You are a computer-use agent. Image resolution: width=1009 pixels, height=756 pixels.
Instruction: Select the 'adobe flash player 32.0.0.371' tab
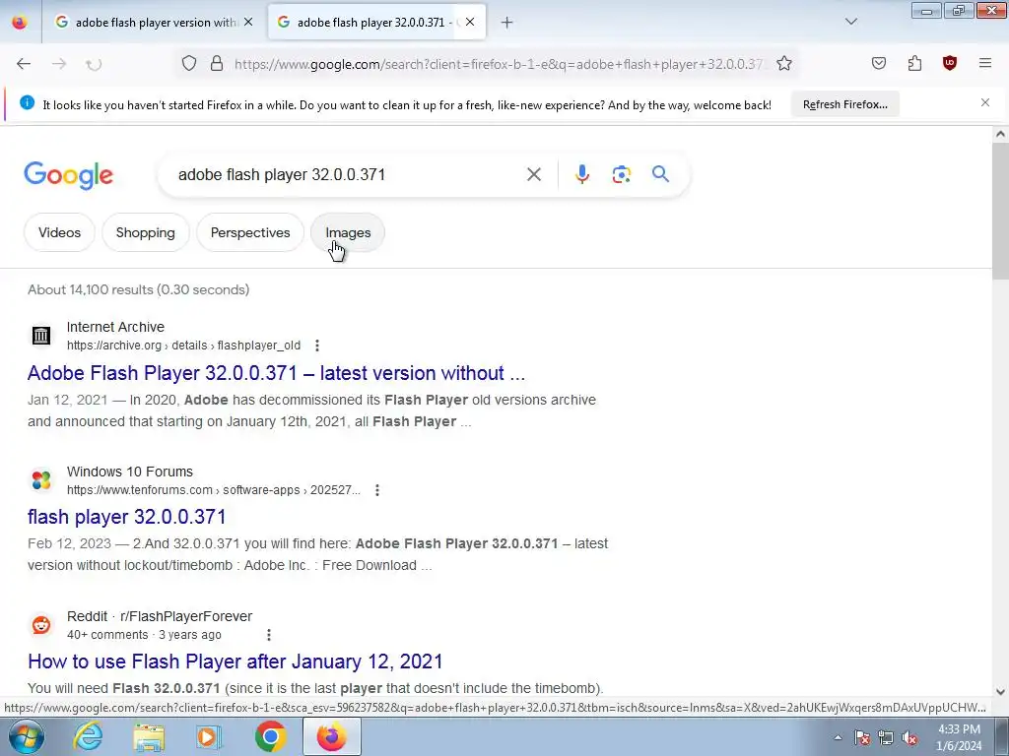click(376, 23)
